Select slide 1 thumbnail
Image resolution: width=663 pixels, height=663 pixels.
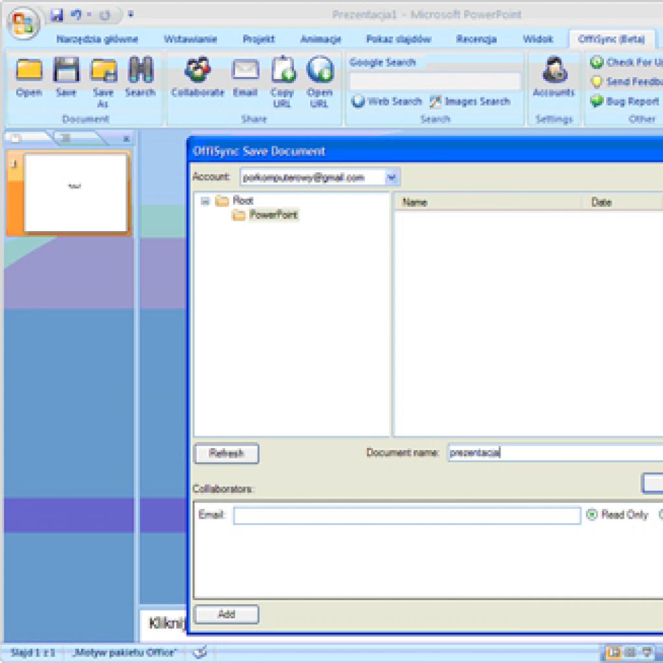75,193
